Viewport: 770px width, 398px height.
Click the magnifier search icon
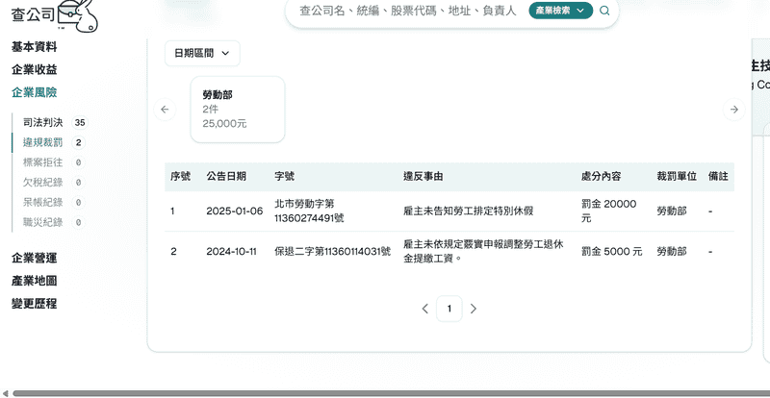coord(604,12)
